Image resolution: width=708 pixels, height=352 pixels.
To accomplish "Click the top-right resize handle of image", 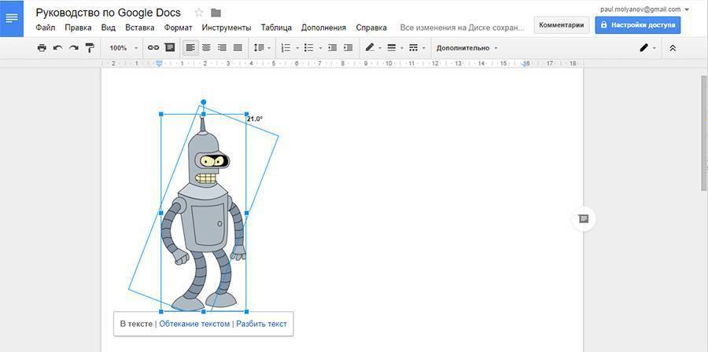I will [246, 114].
